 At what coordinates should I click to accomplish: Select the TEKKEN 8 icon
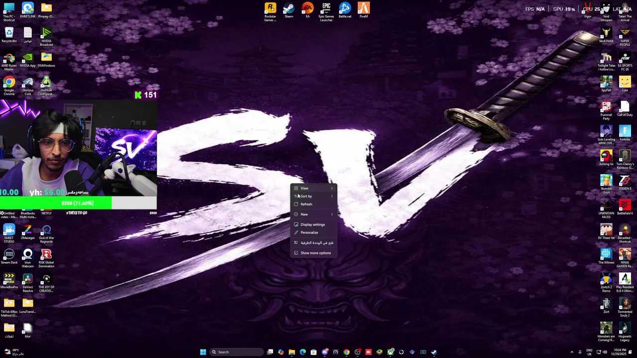click(625, 182)
